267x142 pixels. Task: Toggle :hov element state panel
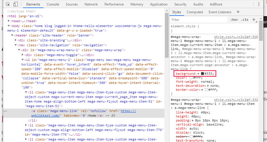(x=234, y=20)
